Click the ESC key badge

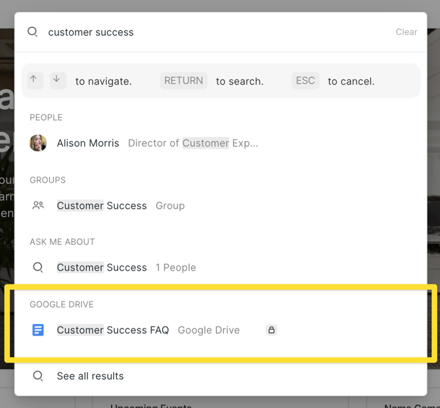[305, 81]
